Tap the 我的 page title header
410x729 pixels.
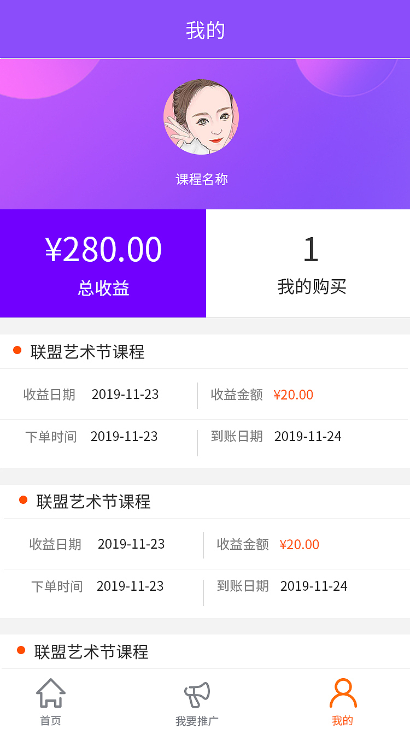coord(205,31)
